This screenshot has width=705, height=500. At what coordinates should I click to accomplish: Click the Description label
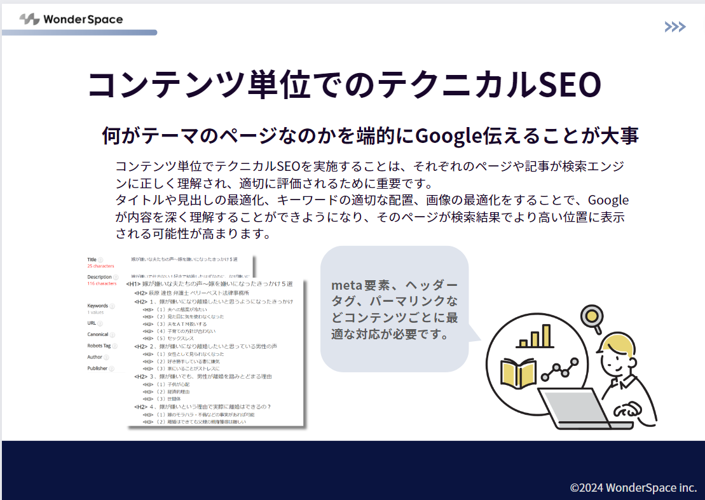[99, 277]
